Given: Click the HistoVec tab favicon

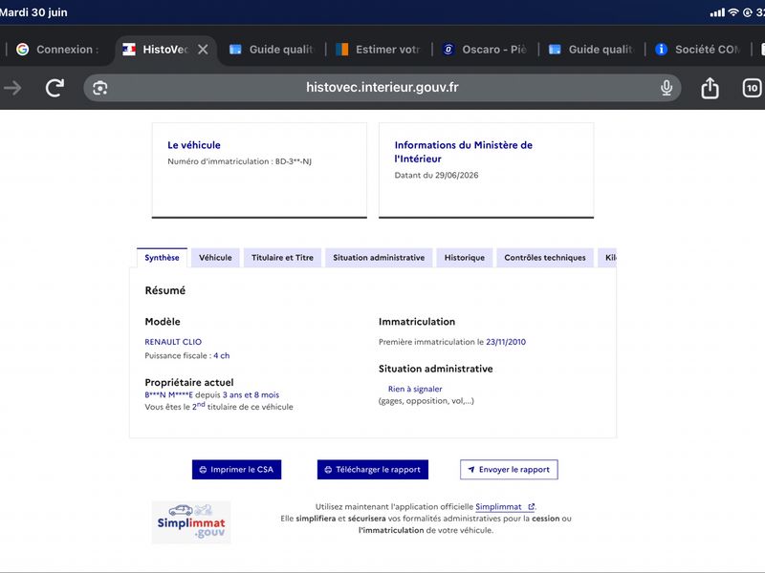Looking at the screenshot, I should tap(129, 50).
